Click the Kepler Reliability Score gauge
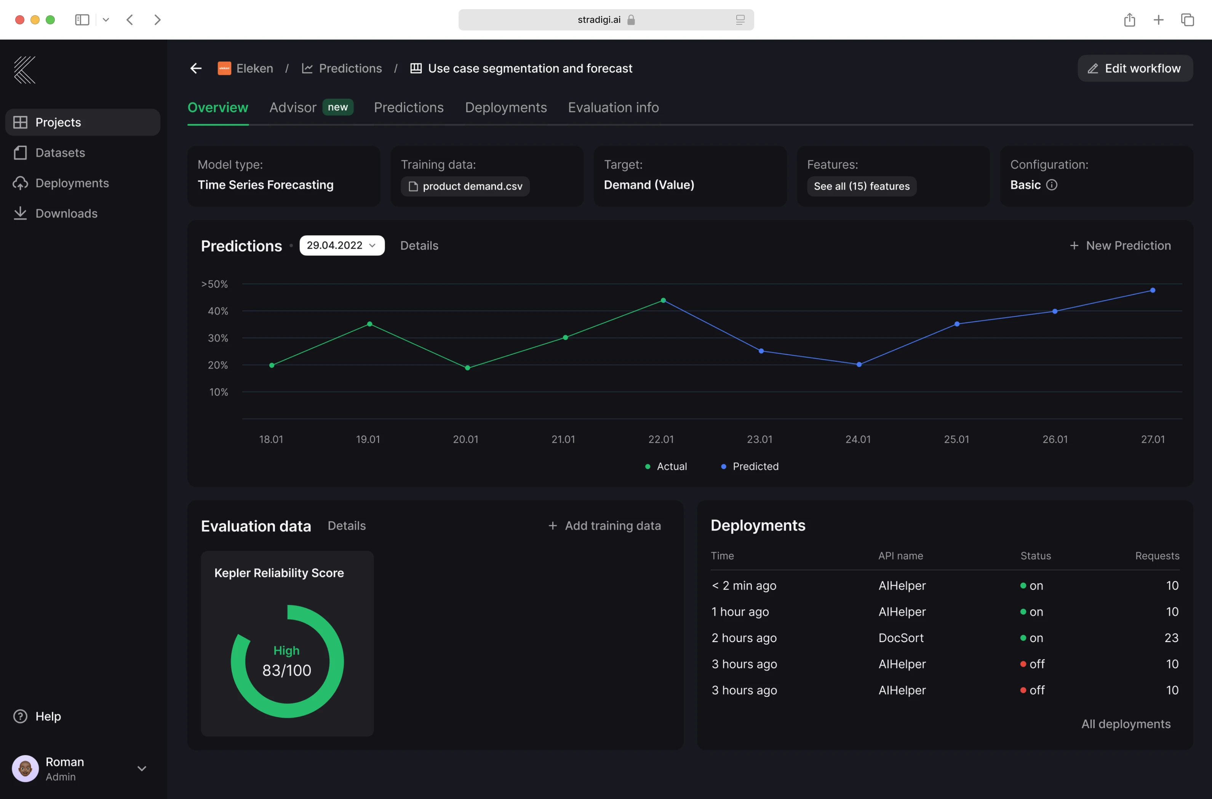The image size is (1212, 799). 287,661
